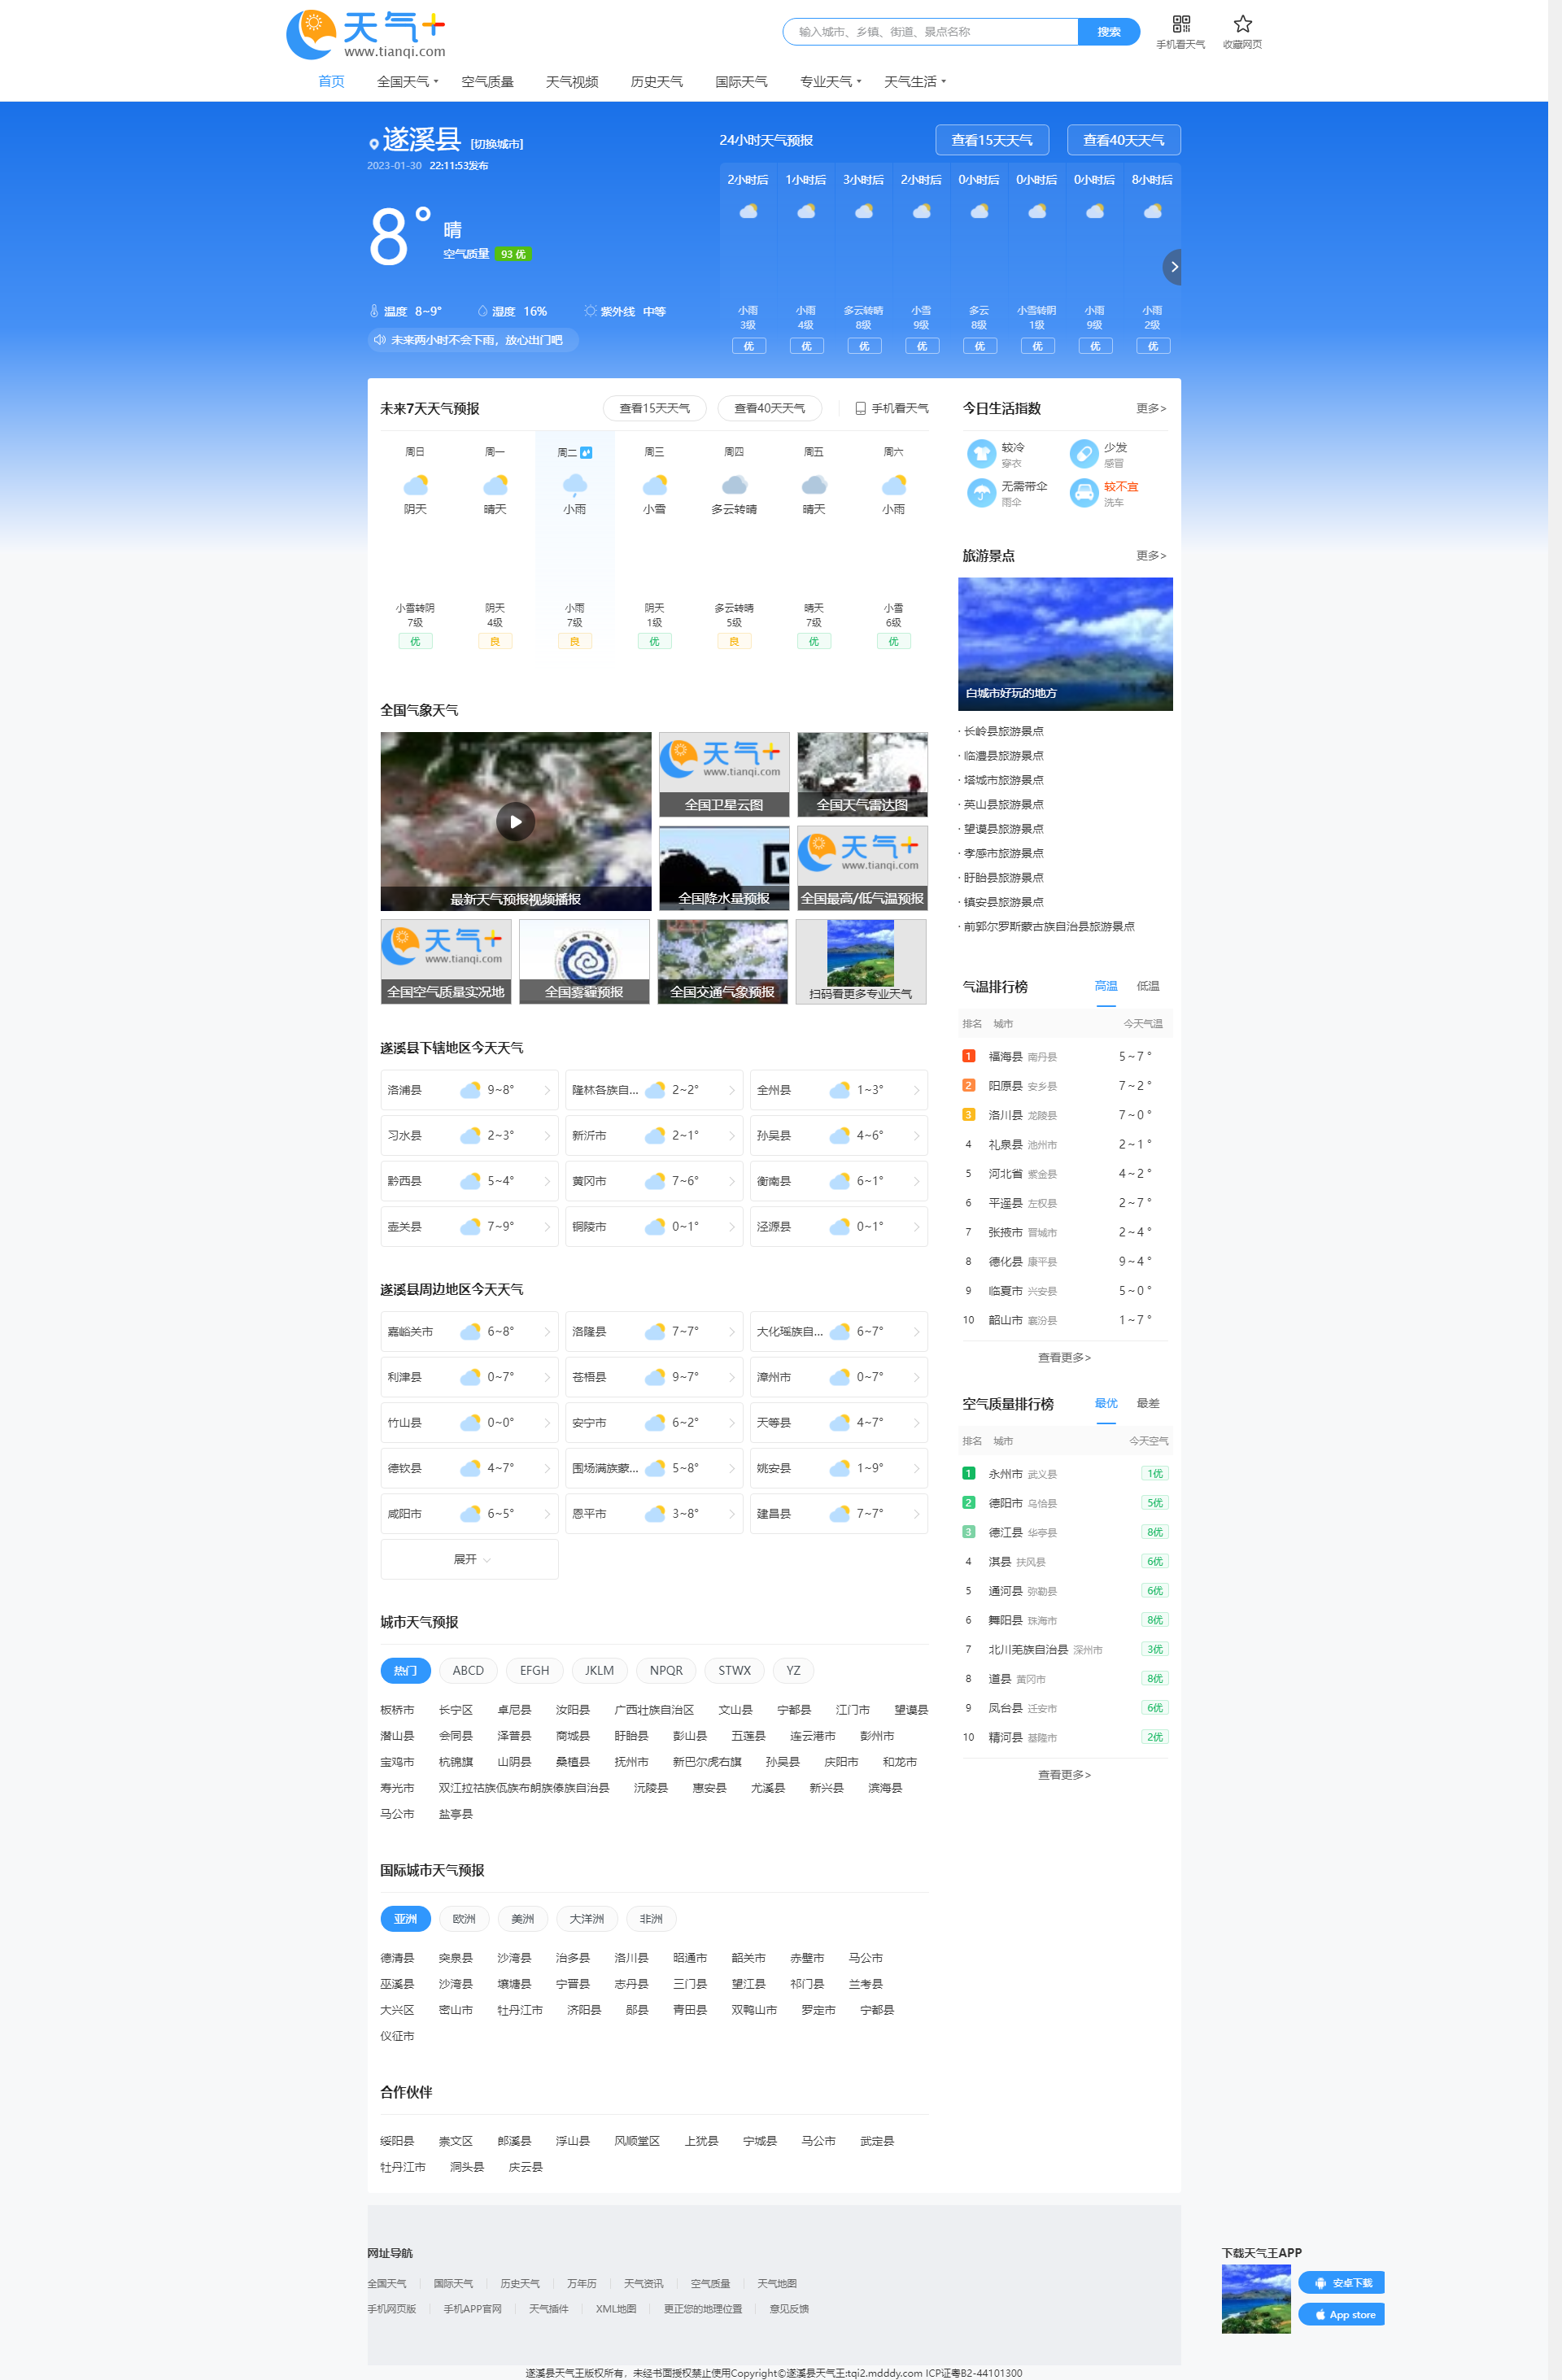Viewport: 1562px width, 2380px height.
Task: Select JKLM city filter
Action: point(599,1670)
